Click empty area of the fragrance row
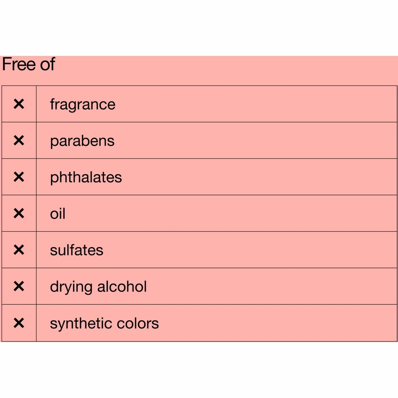This screenshot has width=398, height=398. (255, 104)
